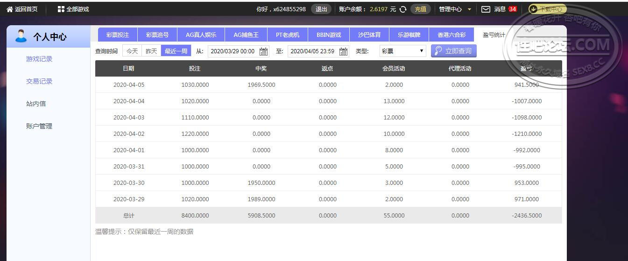This screenshot has width=628, height=261.
Task: Click the 立即查询 search button
Action: click(x=453, y=51)
